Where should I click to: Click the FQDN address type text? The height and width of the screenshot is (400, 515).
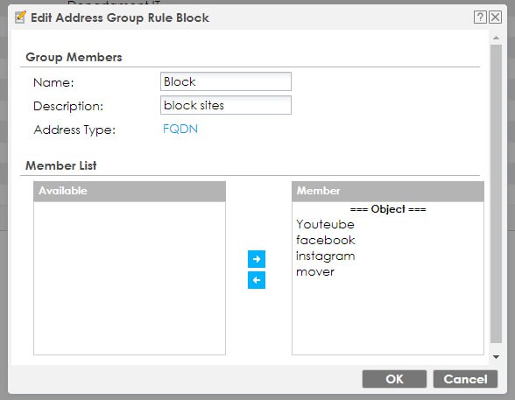[x=180, y=129]
